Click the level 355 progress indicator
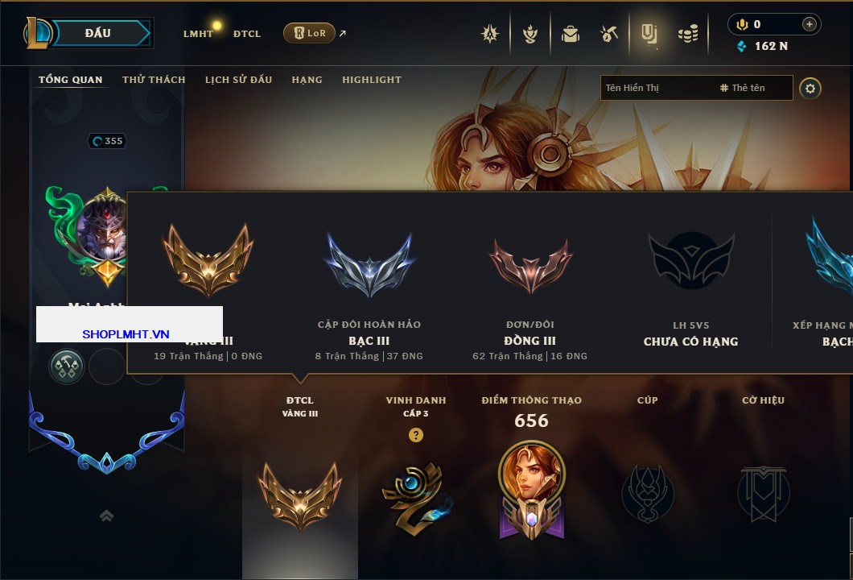853x580 pixels. 107,141
